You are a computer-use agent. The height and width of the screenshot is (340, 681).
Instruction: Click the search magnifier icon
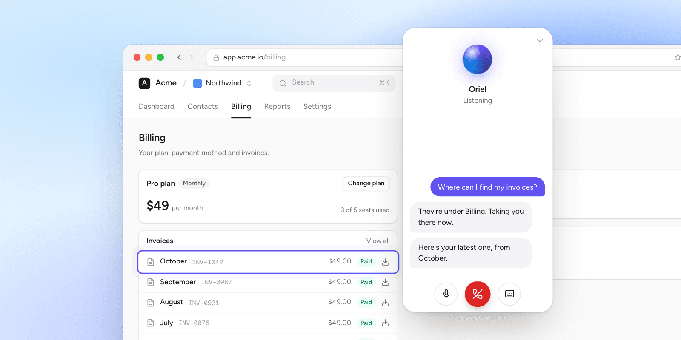pyautogui.click(x=283, y=83)
